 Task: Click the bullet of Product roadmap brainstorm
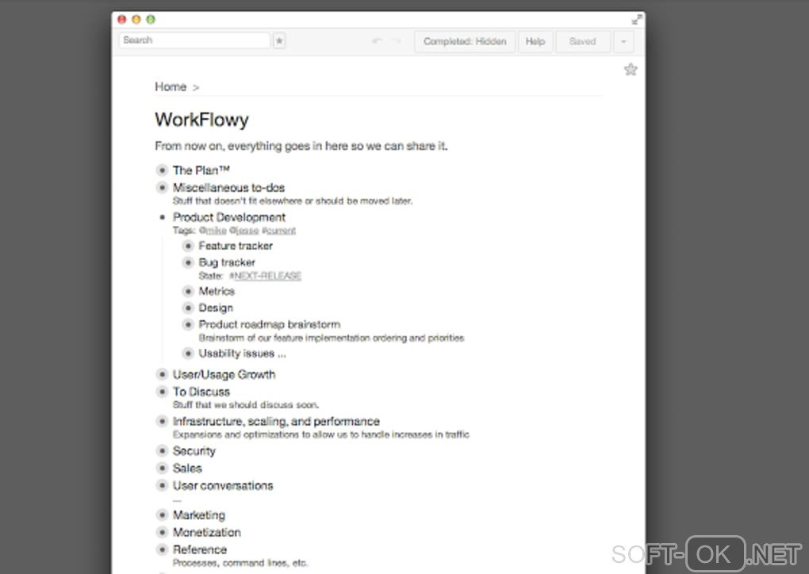tap(188, 324)
